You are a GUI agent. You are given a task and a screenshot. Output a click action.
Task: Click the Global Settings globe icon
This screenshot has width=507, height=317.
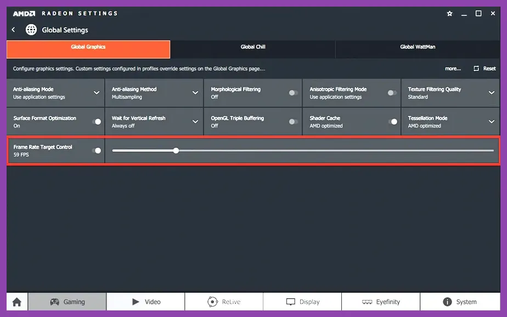[31, 30]
